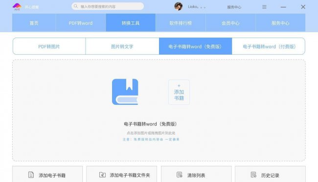Select 电子书籍转word（免费版）sub-tab
The height and width of the screenshot is (182, 318).
tap(196, 46)
